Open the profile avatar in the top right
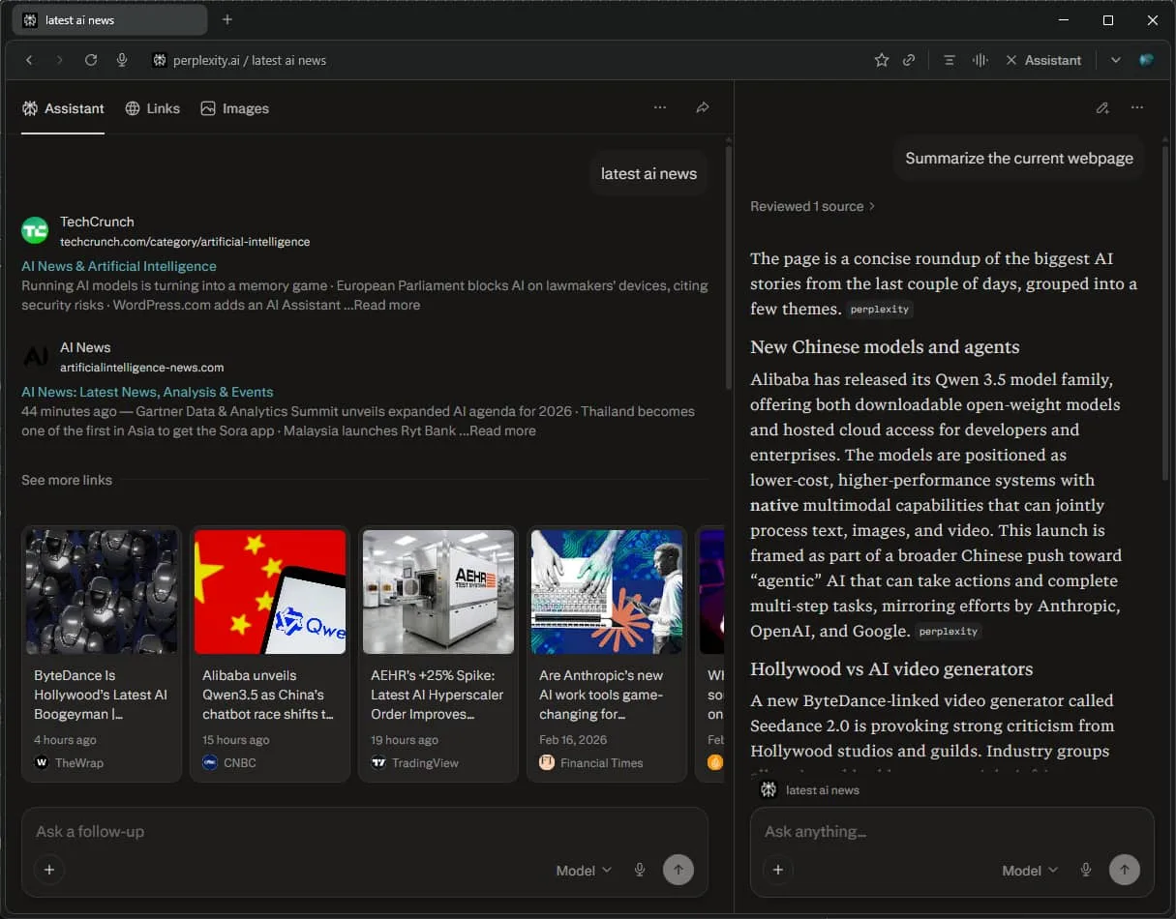This screenshot has width=1176, height=919. pyautogui.click(x=1146, y=59)
